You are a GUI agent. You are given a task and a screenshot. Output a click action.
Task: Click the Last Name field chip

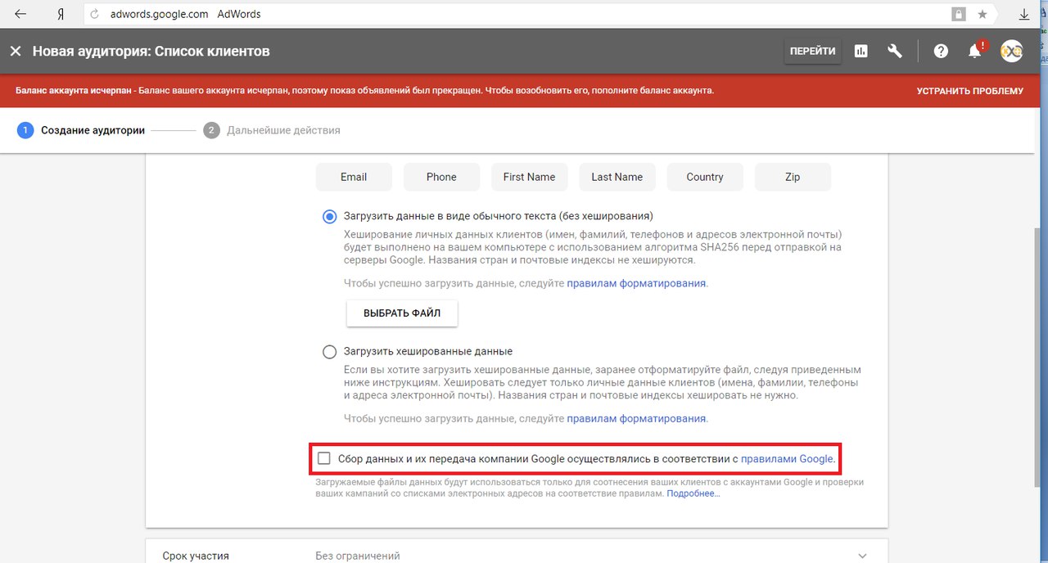(x=617, y=177)
